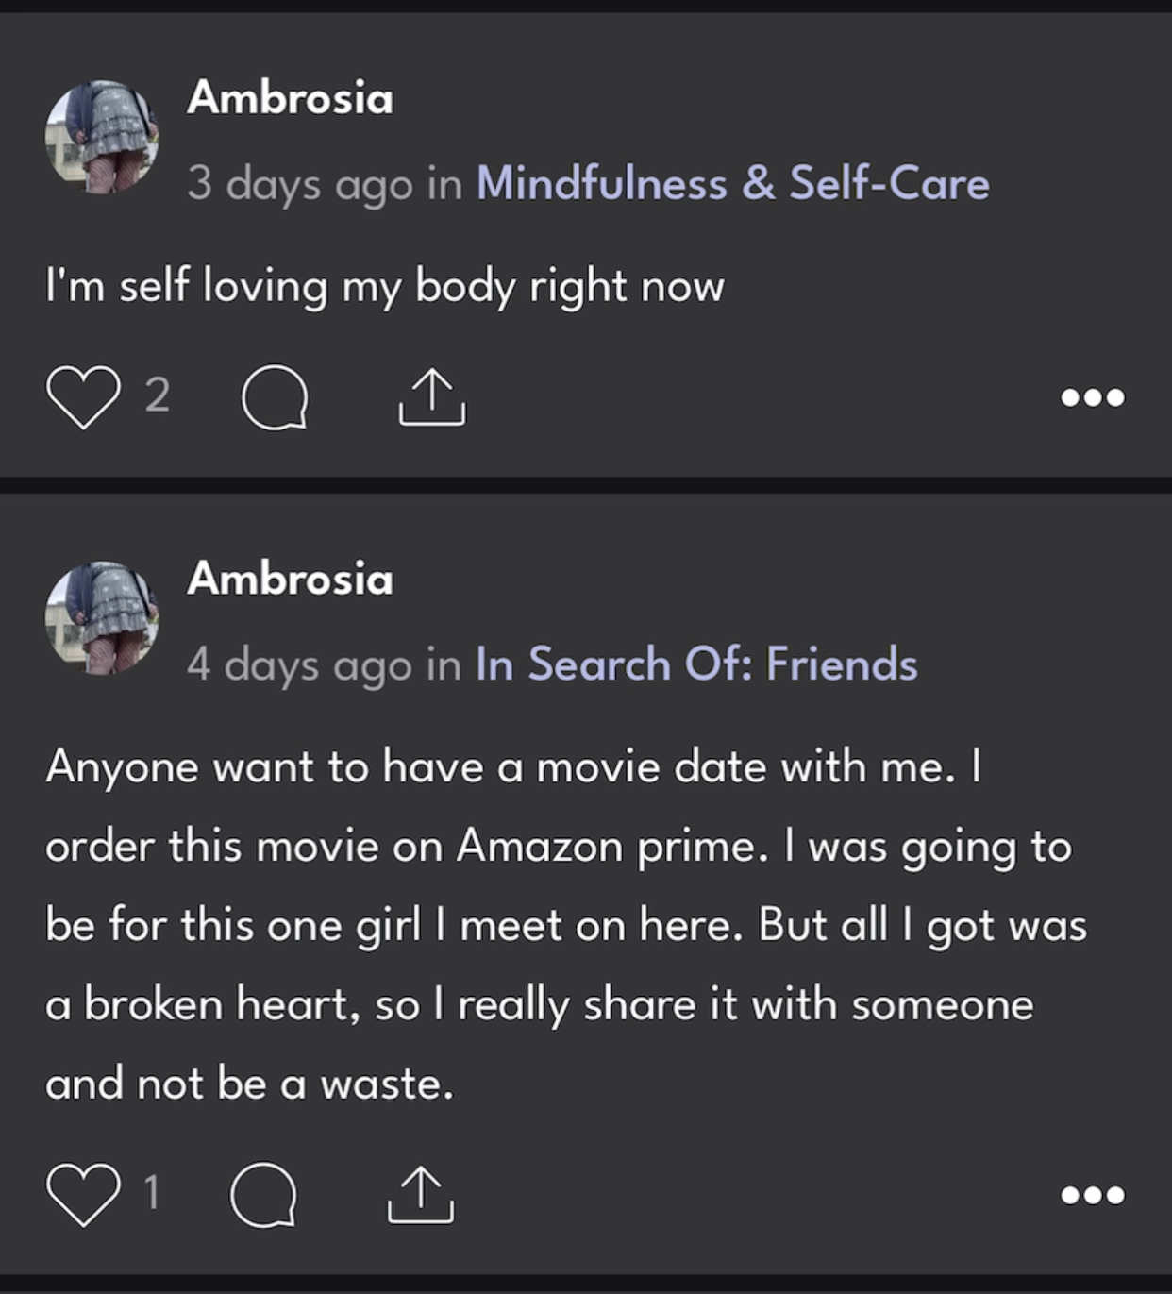
Task: Open Ambrosia's profile name on first post
Action: pyautogui.click(x=290, y=97)
